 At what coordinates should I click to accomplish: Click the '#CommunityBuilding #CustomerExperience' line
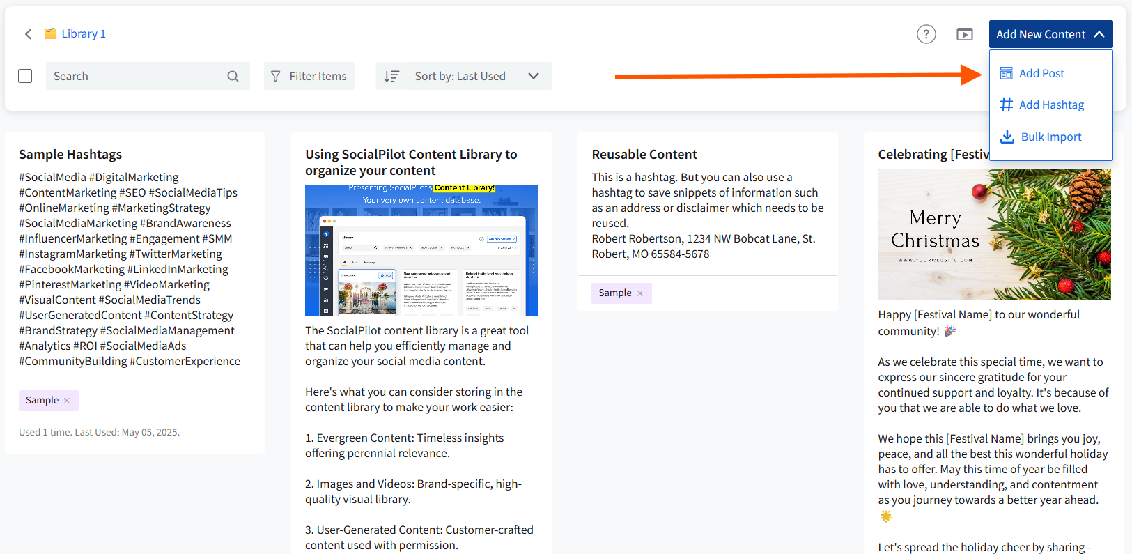(130, 361)
